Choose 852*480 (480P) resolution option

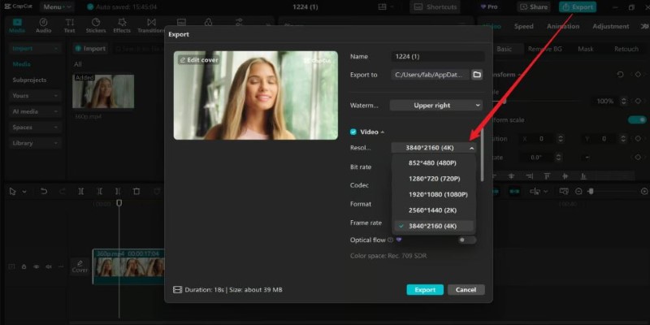[x=434, y=162]
